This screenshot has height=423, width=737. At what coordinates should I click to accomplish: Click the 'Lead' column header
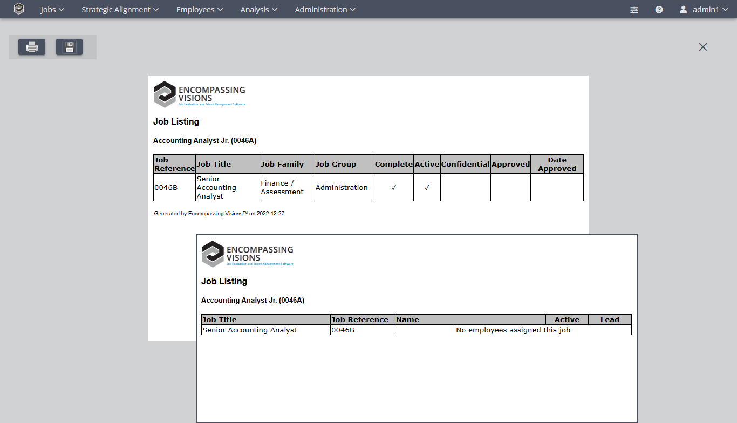pos(610,319)
